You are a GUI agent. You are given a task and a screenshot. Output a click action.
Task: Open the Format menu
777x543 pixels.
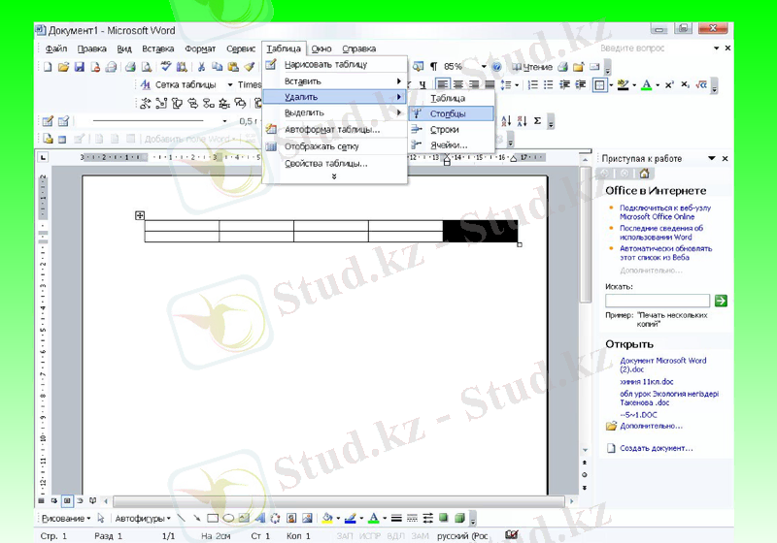click(200, 48)
